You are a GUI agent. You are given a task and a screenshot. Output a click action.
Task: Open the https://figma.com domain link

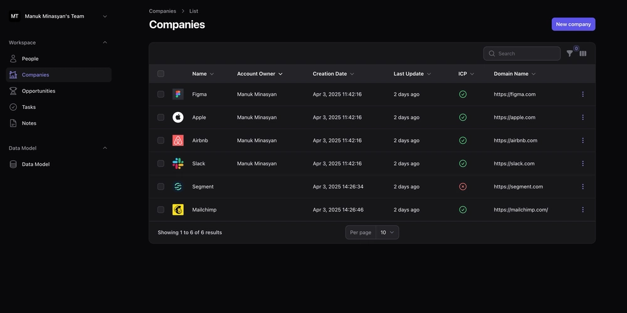pyautogui.click(x=515, y=95)
